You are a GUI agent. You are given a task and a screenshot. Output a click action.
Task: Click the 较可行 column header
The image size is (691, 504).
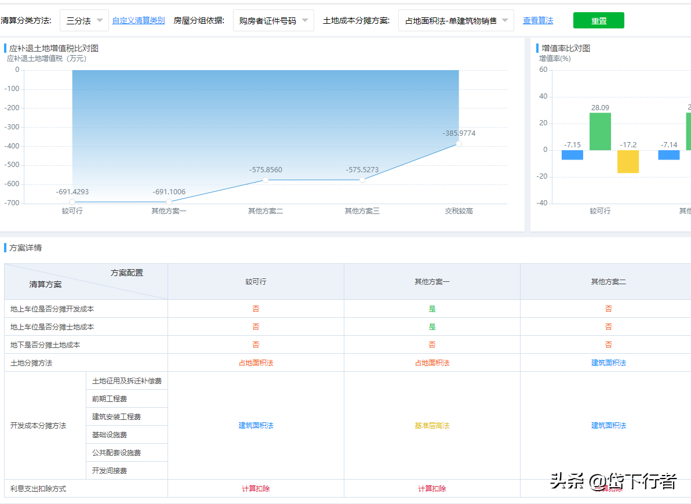click(256, 281)
